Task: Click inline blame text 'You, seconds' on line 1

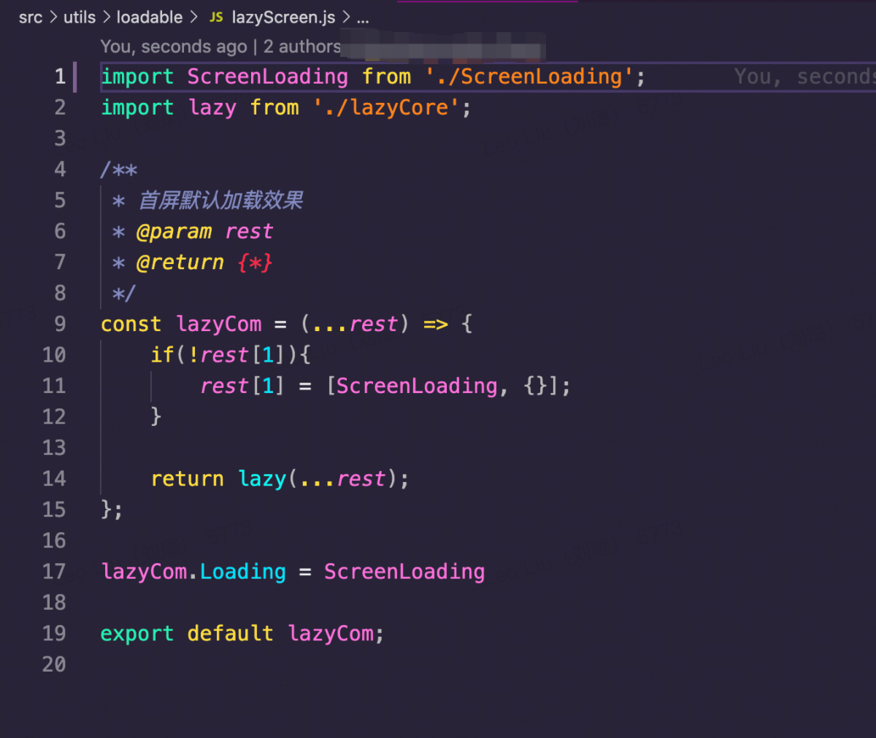Action: pos(804,77)
